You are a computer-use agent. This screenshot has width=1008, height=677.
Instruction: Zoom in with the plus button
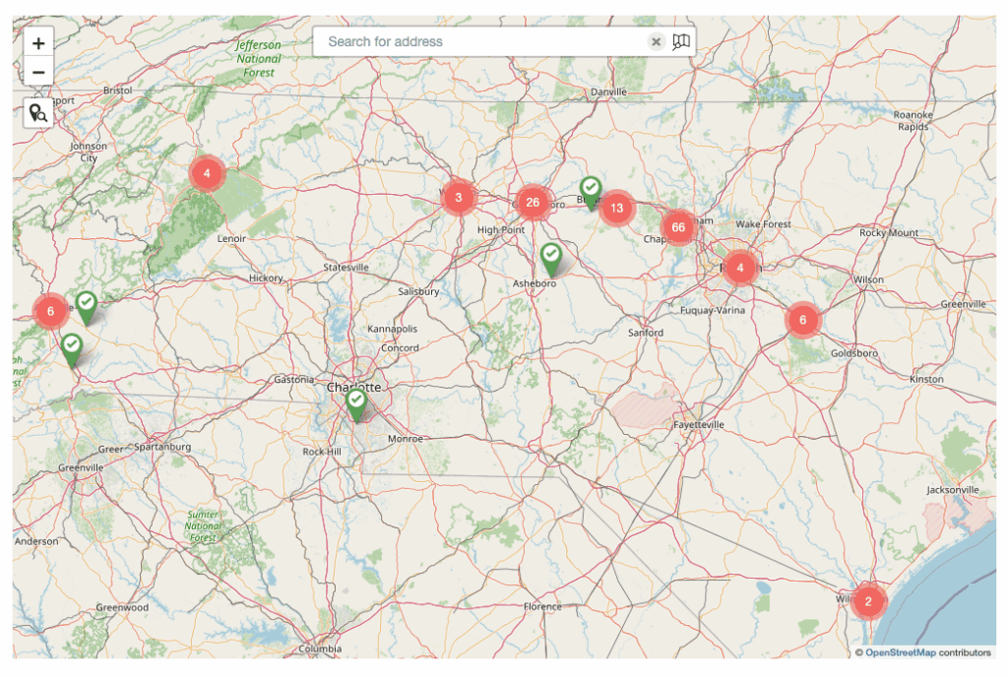pos(38,43)
